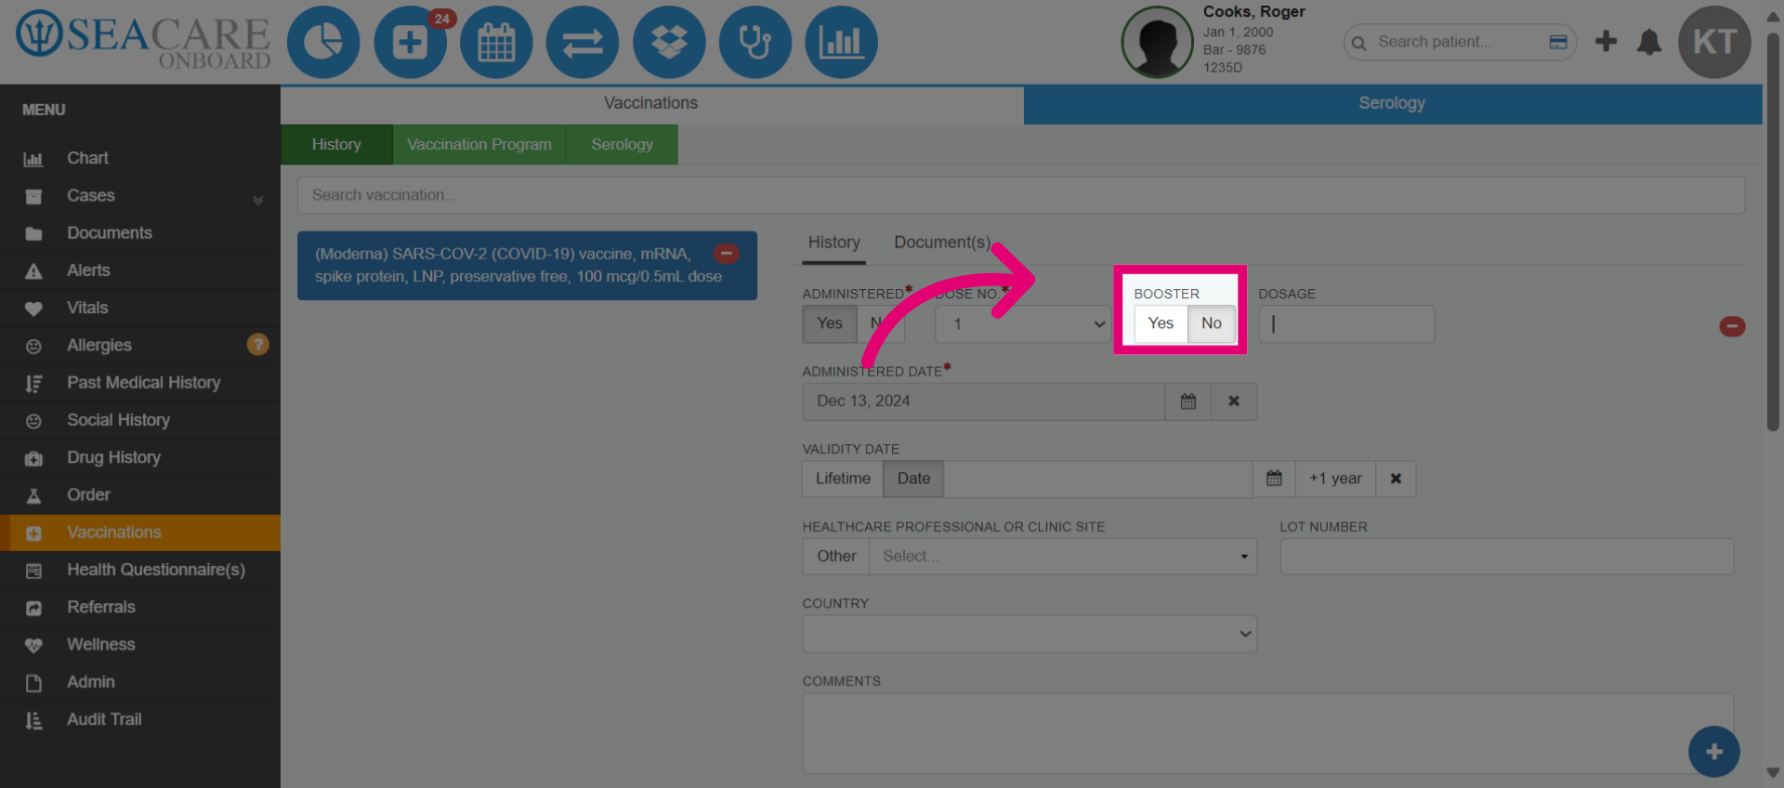Open Allergies in the sidebar
Screen dimensions: 1784x788
tap(140, 346)
